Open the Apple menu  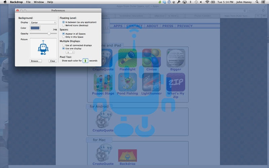pos(5,2)
